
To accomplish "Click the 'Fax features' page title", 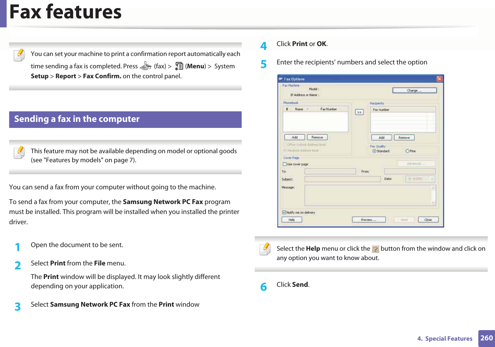I will pyautogui.click(x=65, y=12).
